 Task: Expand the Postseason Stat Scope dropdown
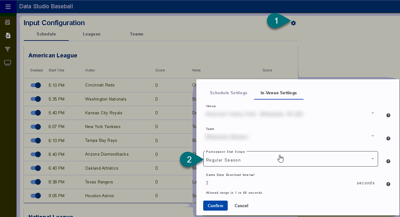290,159
